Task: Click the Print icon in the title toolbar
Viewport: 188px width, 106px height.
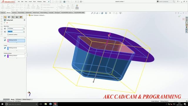Action: (x=64, y=1)
